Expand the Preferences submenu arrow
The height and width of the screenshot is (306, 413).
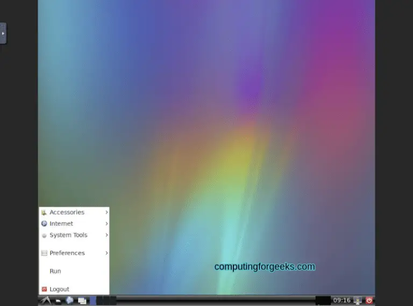(106, 253)
